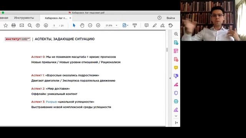
Task: Open the help question mark icon
Action: point(160,18)
